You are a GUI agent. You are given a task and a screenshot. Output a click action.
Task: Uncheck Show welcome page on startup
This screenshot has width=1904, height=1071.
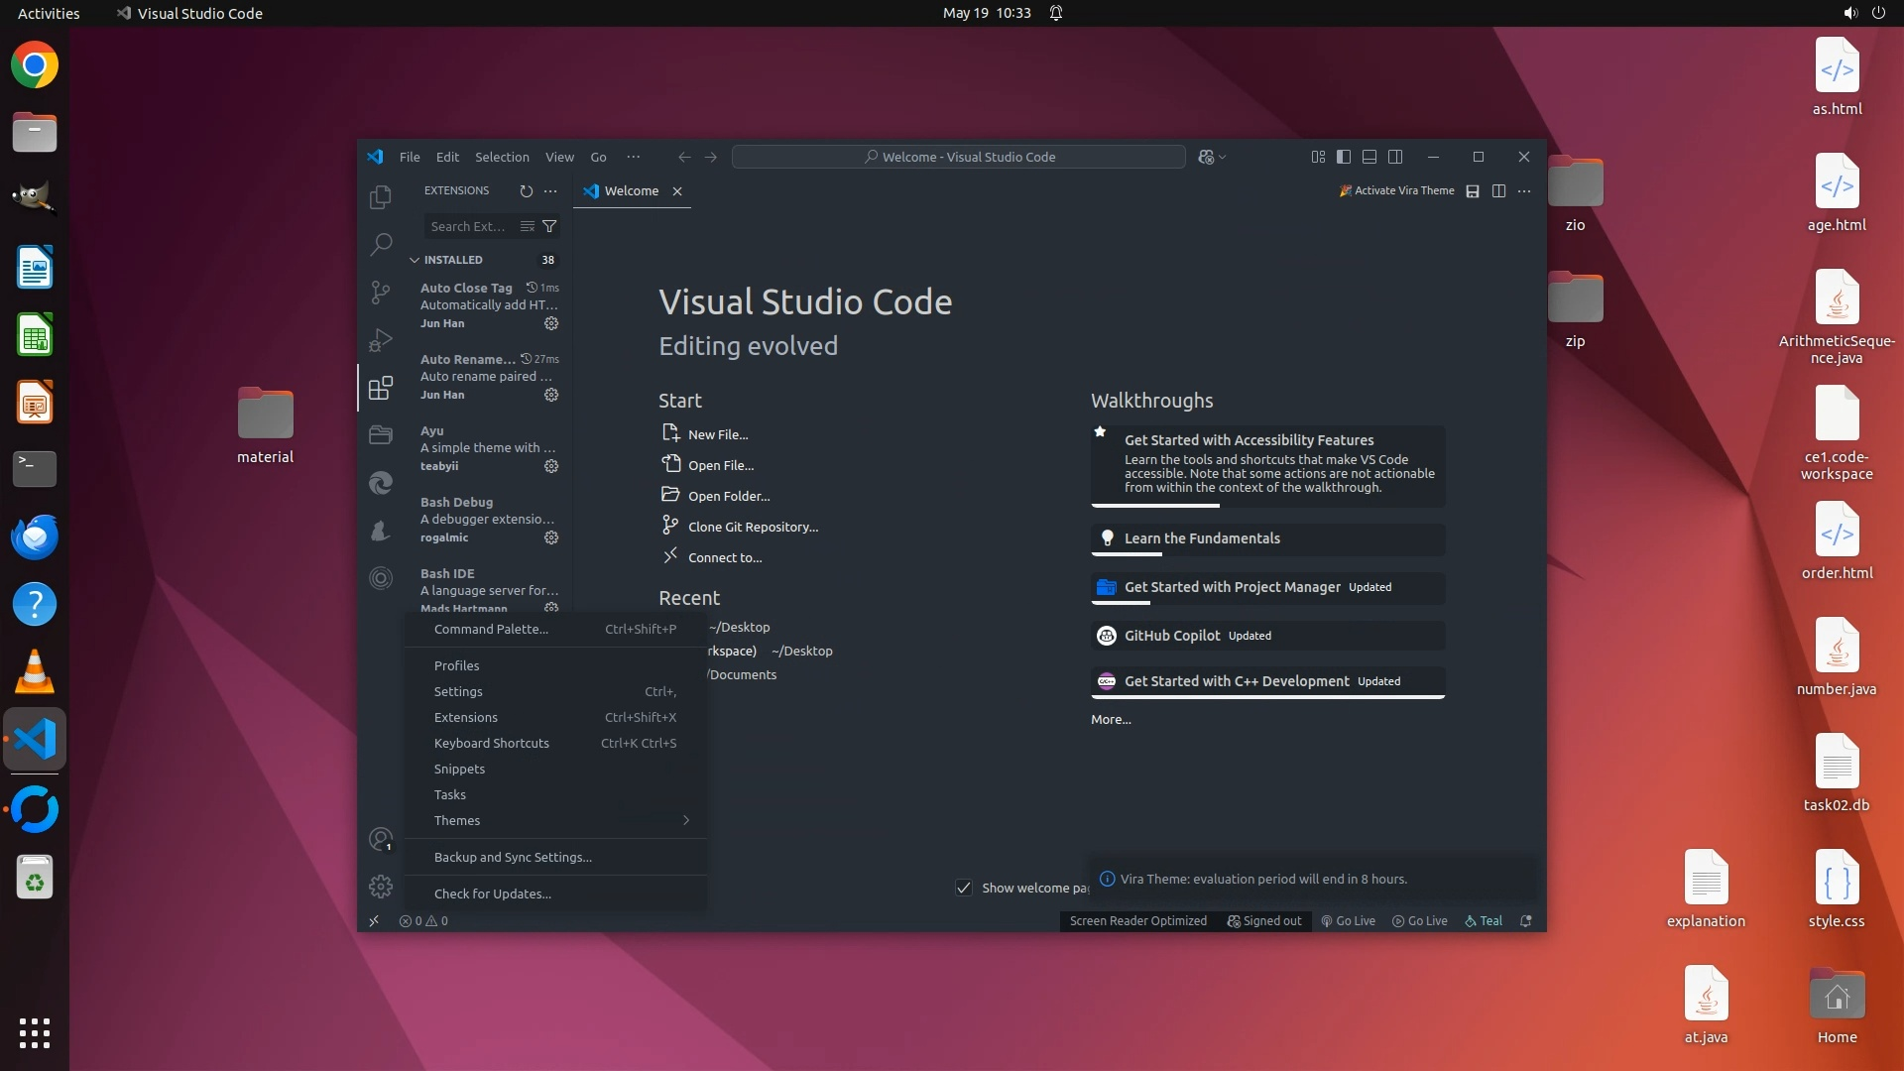(x=963, y=888)
